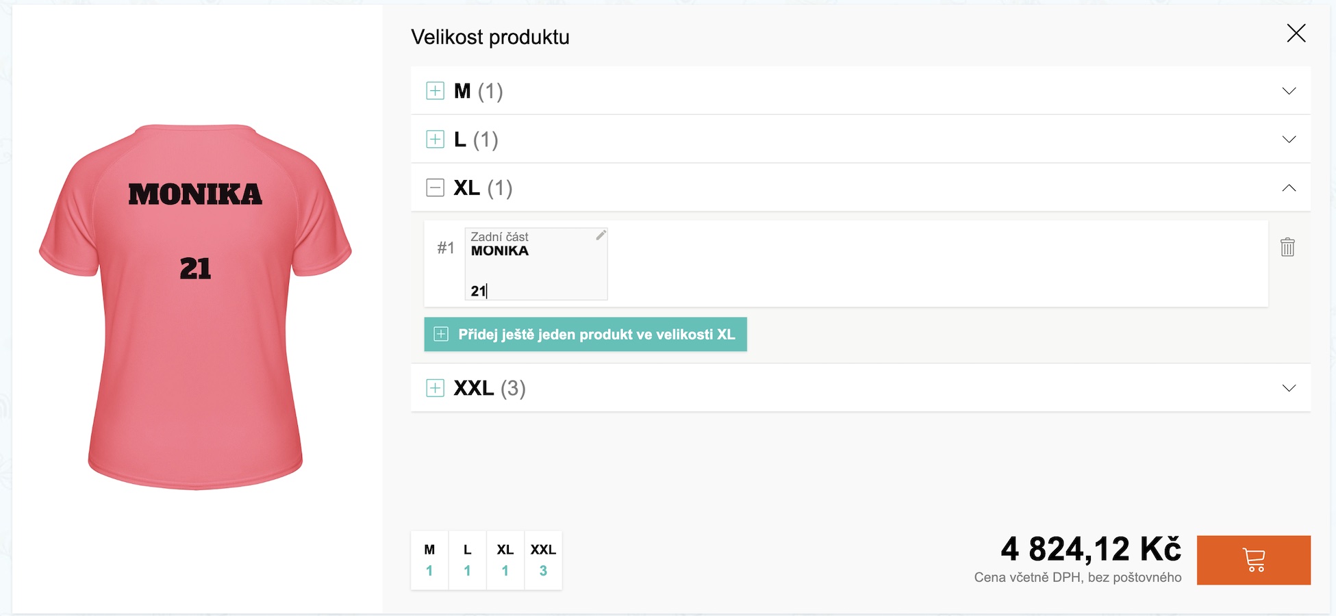Viewport: 1336px width, 616px height.
Task: Click the XXL (3) row label
Action: tap(490, 388)
